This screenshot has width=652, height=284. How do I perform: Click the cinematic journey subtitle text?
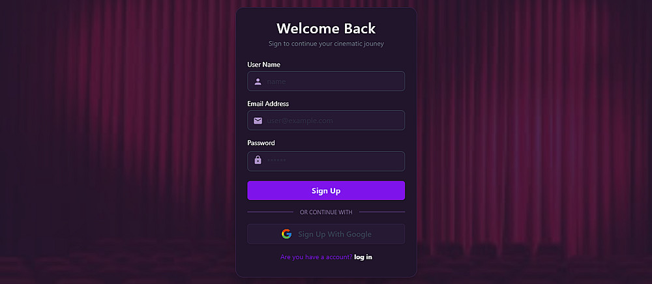326,44
